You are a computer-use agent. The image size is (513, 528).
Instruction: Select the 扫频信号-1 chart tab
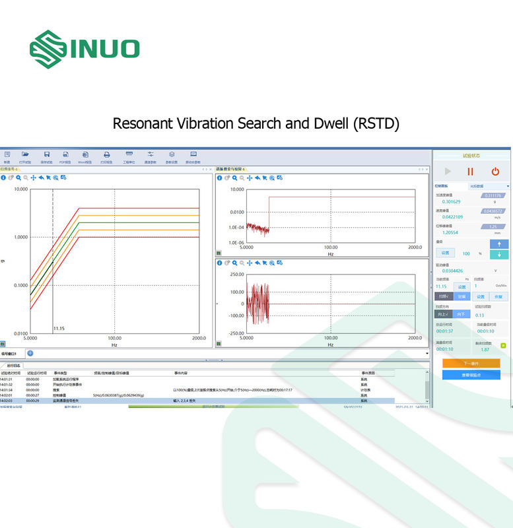pyautogui.click(x=11, y=169)
